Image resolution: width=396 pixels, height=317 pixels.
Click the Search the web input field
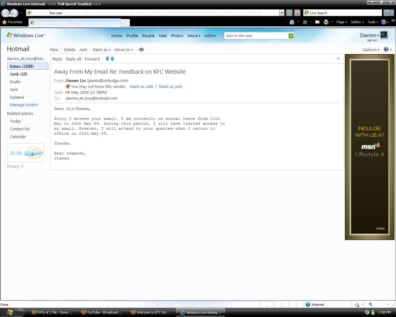pyautogui.click(x=256, y=36)
